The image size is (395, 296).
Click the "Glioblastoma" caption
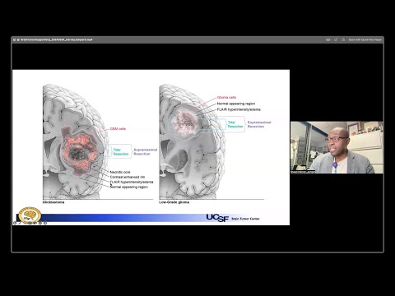click(x=53, y=202)
